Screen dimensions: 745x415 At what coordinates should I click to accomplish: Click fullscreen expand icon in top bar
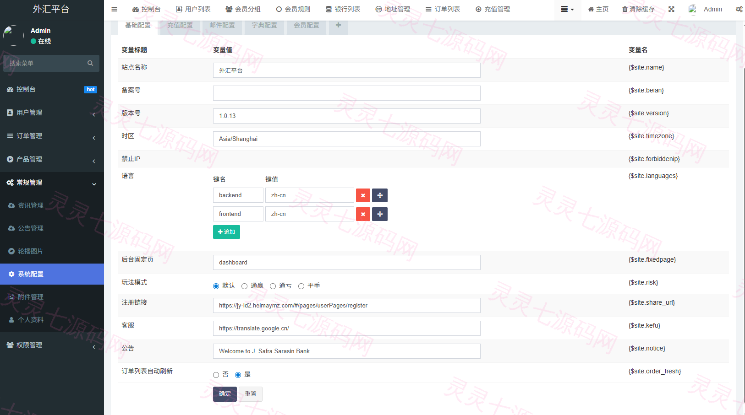(671, 9)
